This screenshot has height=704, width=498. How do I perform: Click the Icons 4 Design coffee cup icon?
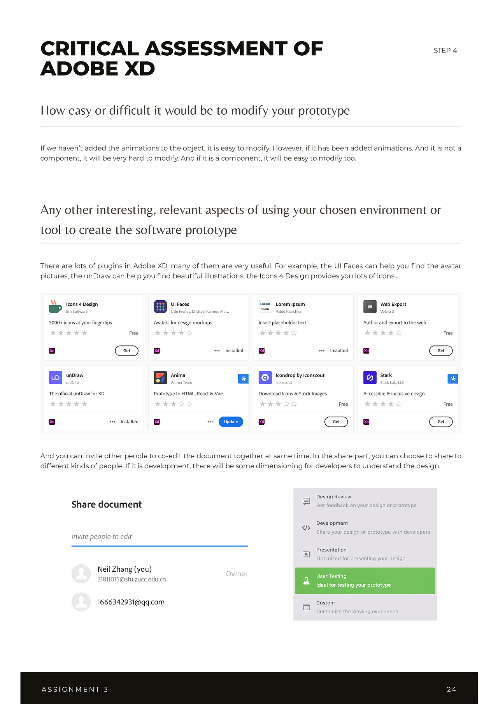(x=55, y=307)
